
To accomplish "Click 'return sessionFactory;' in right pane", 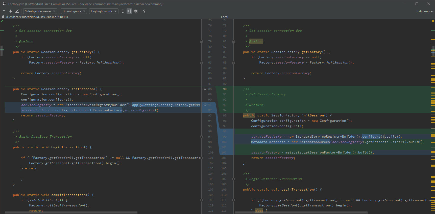I will pos(273,158).
